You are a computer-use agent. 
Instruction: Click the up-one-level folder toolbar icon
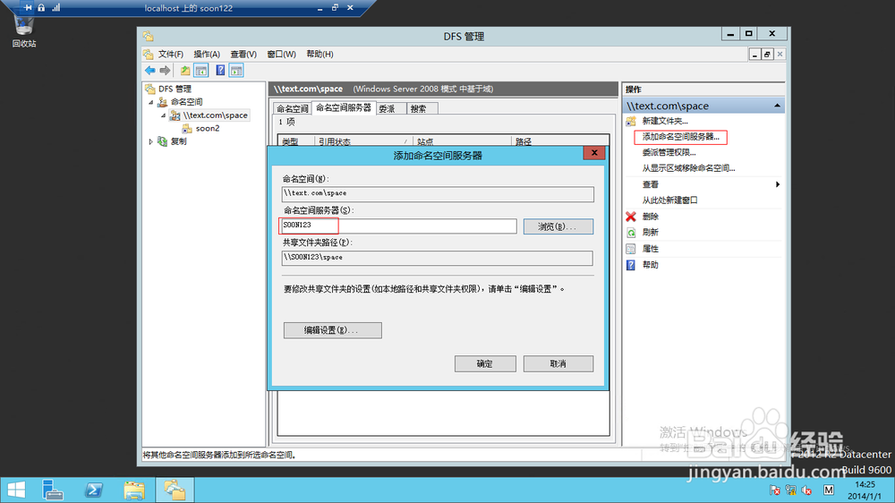pyautogui.click(x=185, y=70)
